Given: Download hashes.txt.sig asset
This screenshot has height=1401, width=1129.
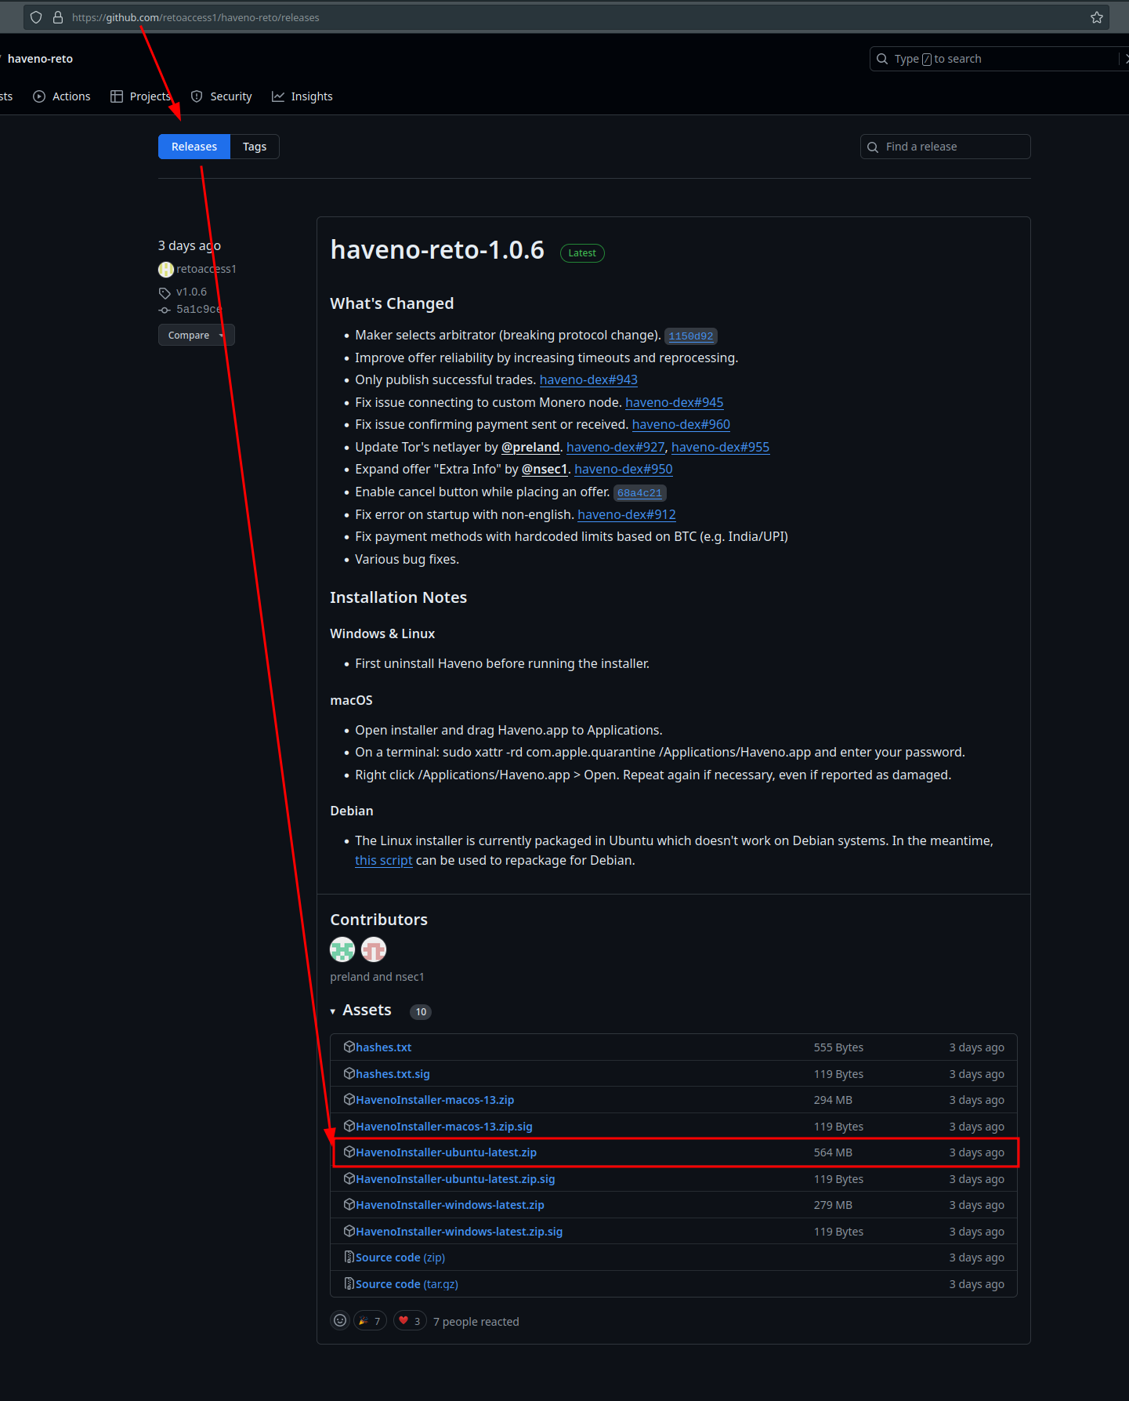Looking at the screenshot, I should point(393,1074).
